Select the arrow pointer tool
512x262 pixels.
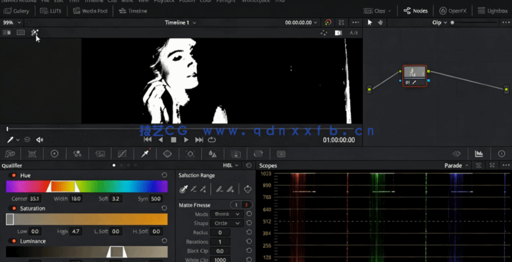click(370, 22)
